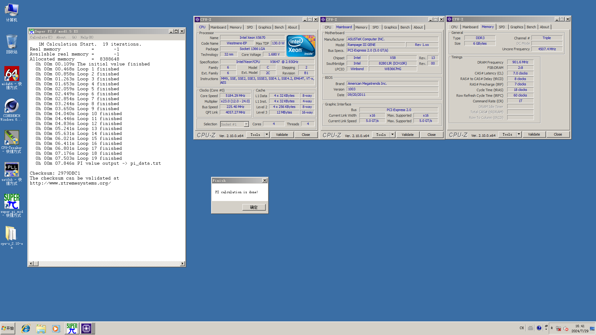Open the Computer desktop icon
Screen dimensions: 596x335
(x=11, y=12)
